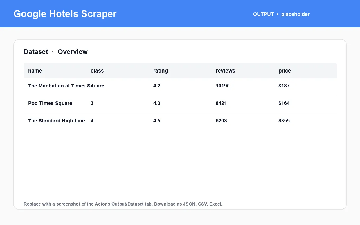The height and width of the screenshot is (225, 360).
Task: Select the class column header
Action: pyautogui.click(x=97, y=71)
